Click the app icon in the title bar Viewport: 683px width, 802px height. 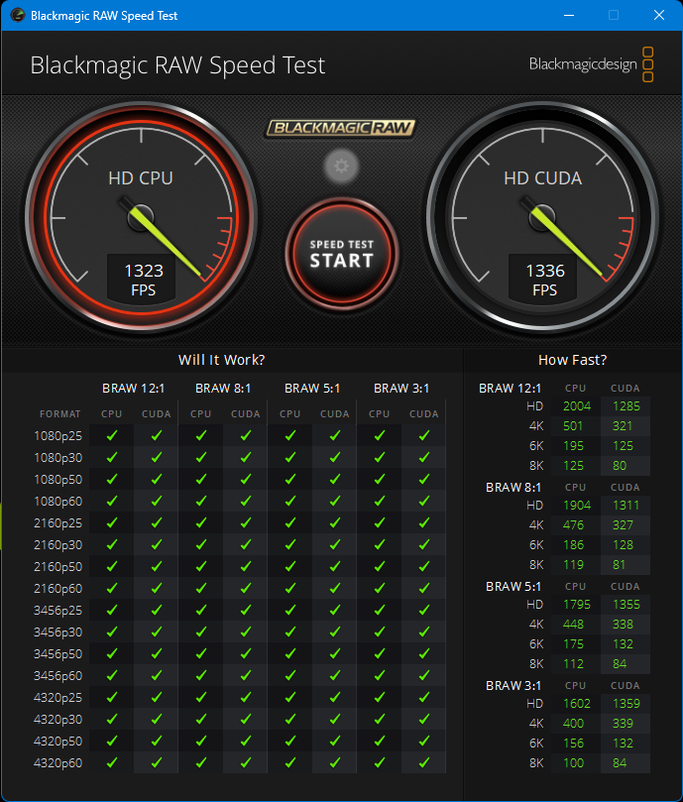(x=18, y=15)
